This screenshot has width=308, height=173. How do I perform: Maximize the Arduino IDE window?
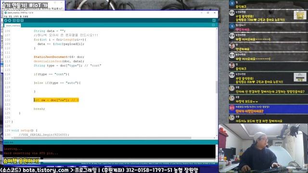coord(208,12)
